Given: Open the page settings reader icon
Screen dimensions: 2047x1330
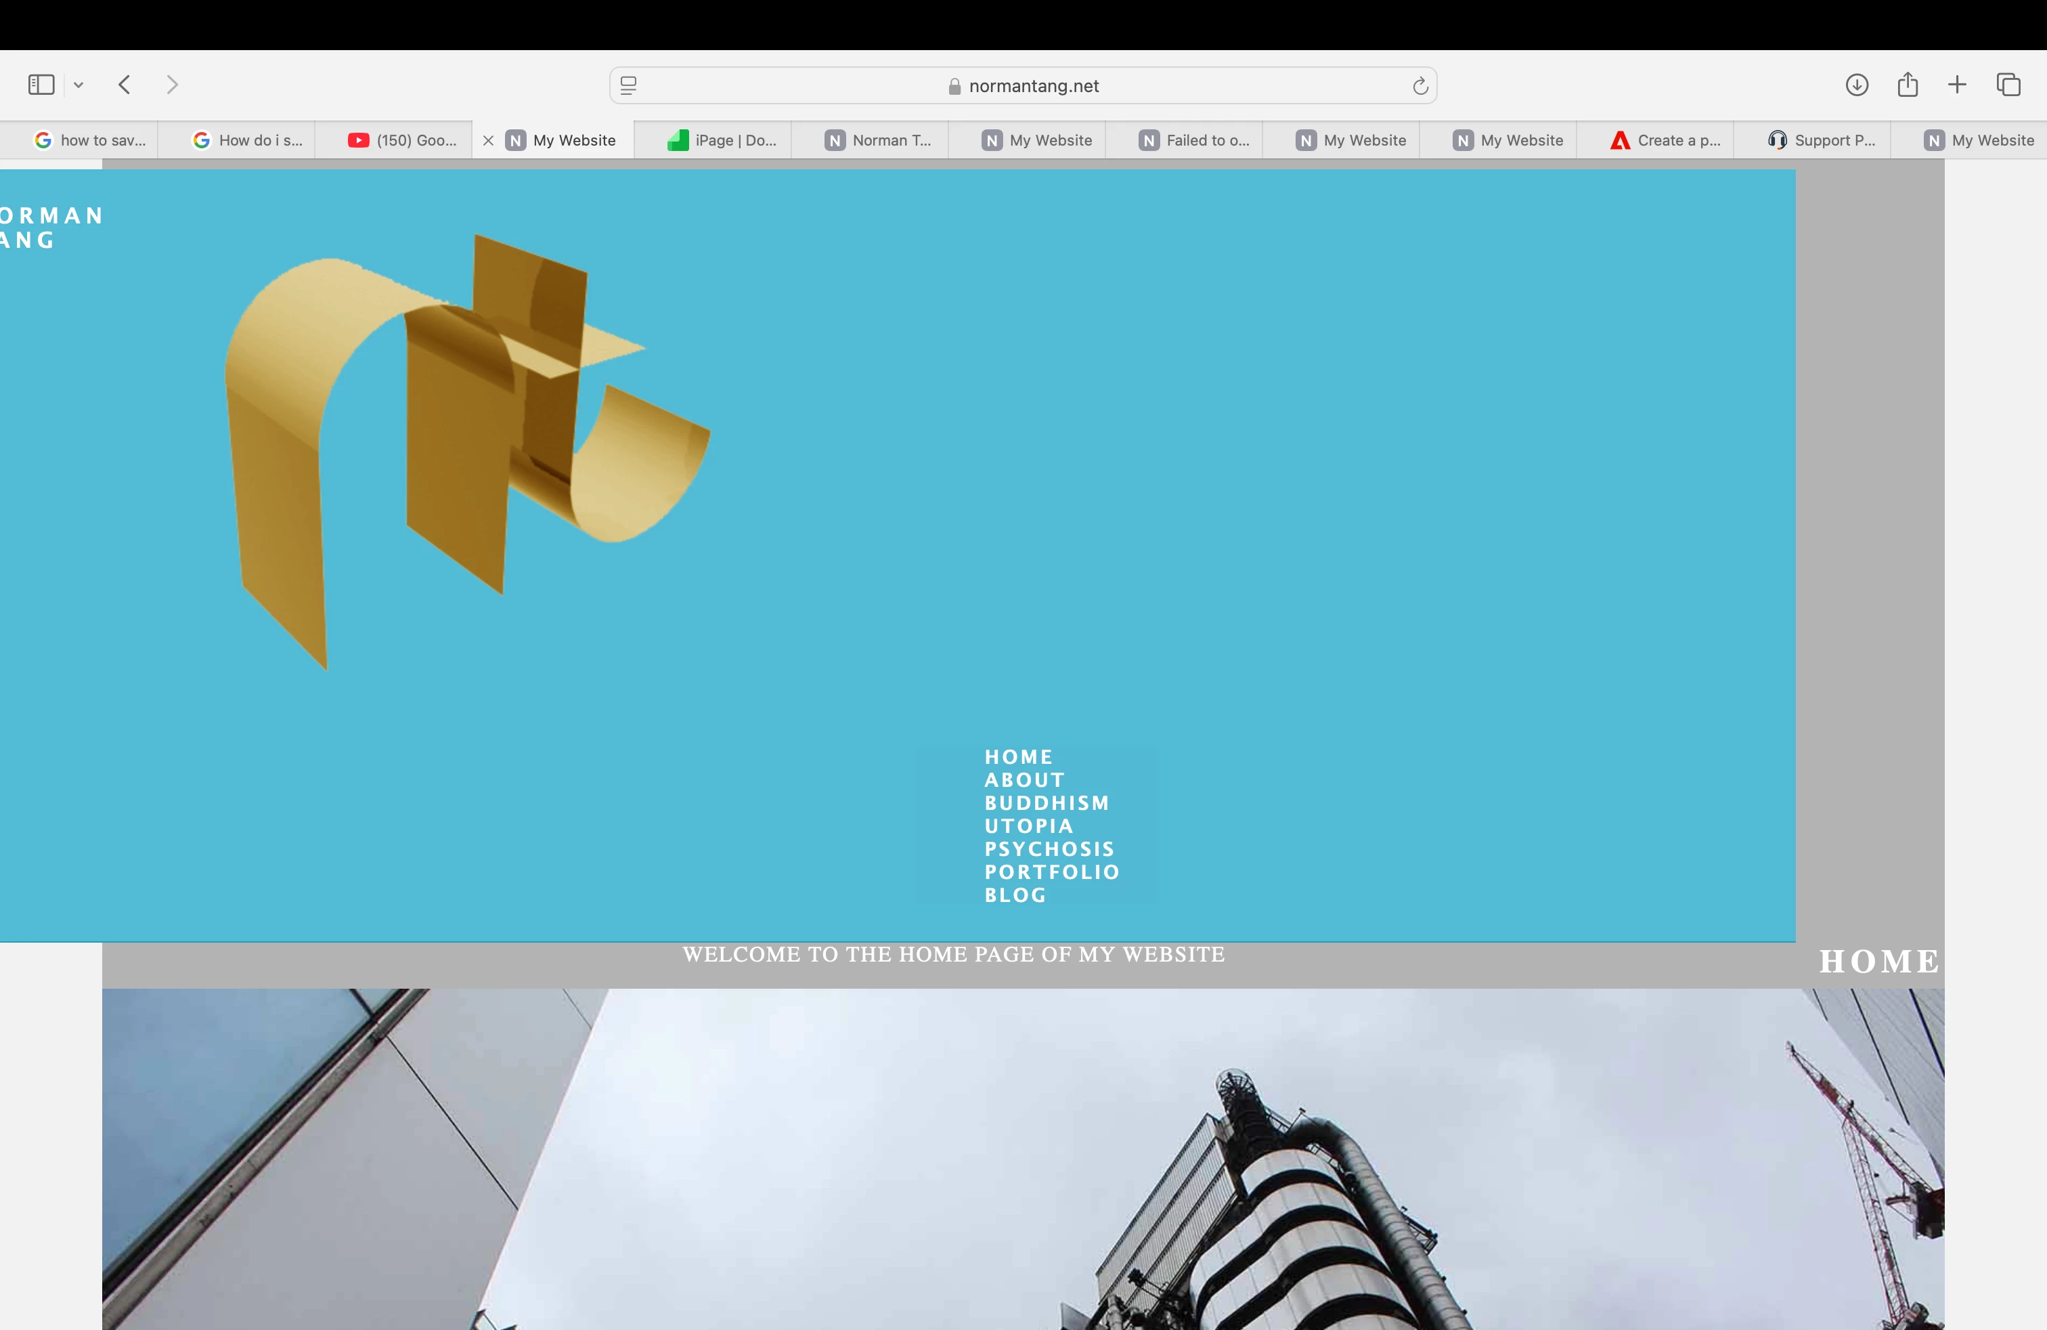Looking at the screenshot, I should coord(629,85).
